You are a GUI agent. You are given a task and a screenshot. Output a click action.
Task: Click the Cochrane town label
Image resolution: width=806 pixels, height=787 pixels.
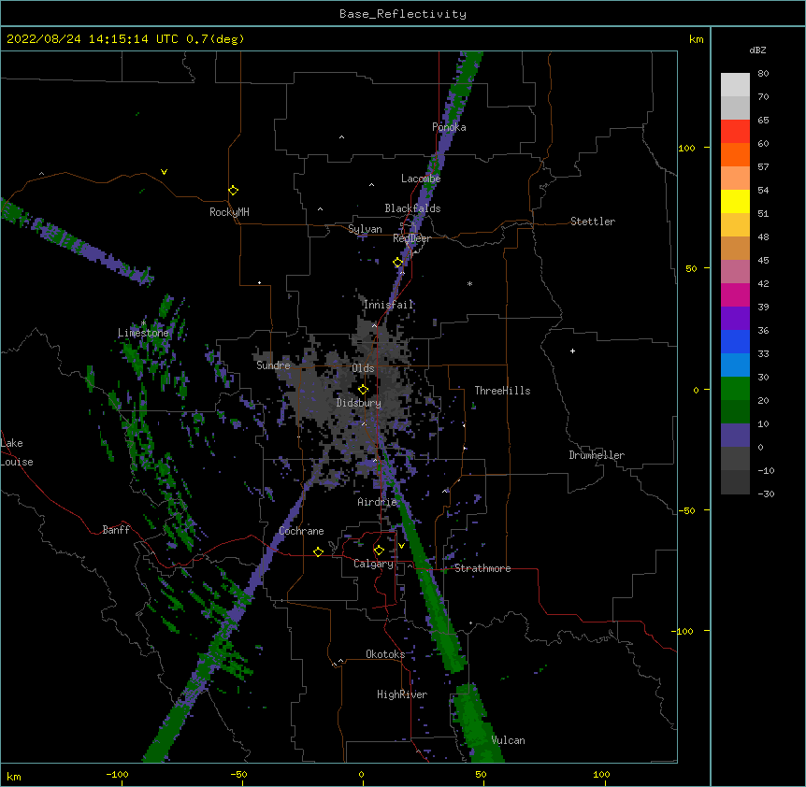tap(301, 531)
